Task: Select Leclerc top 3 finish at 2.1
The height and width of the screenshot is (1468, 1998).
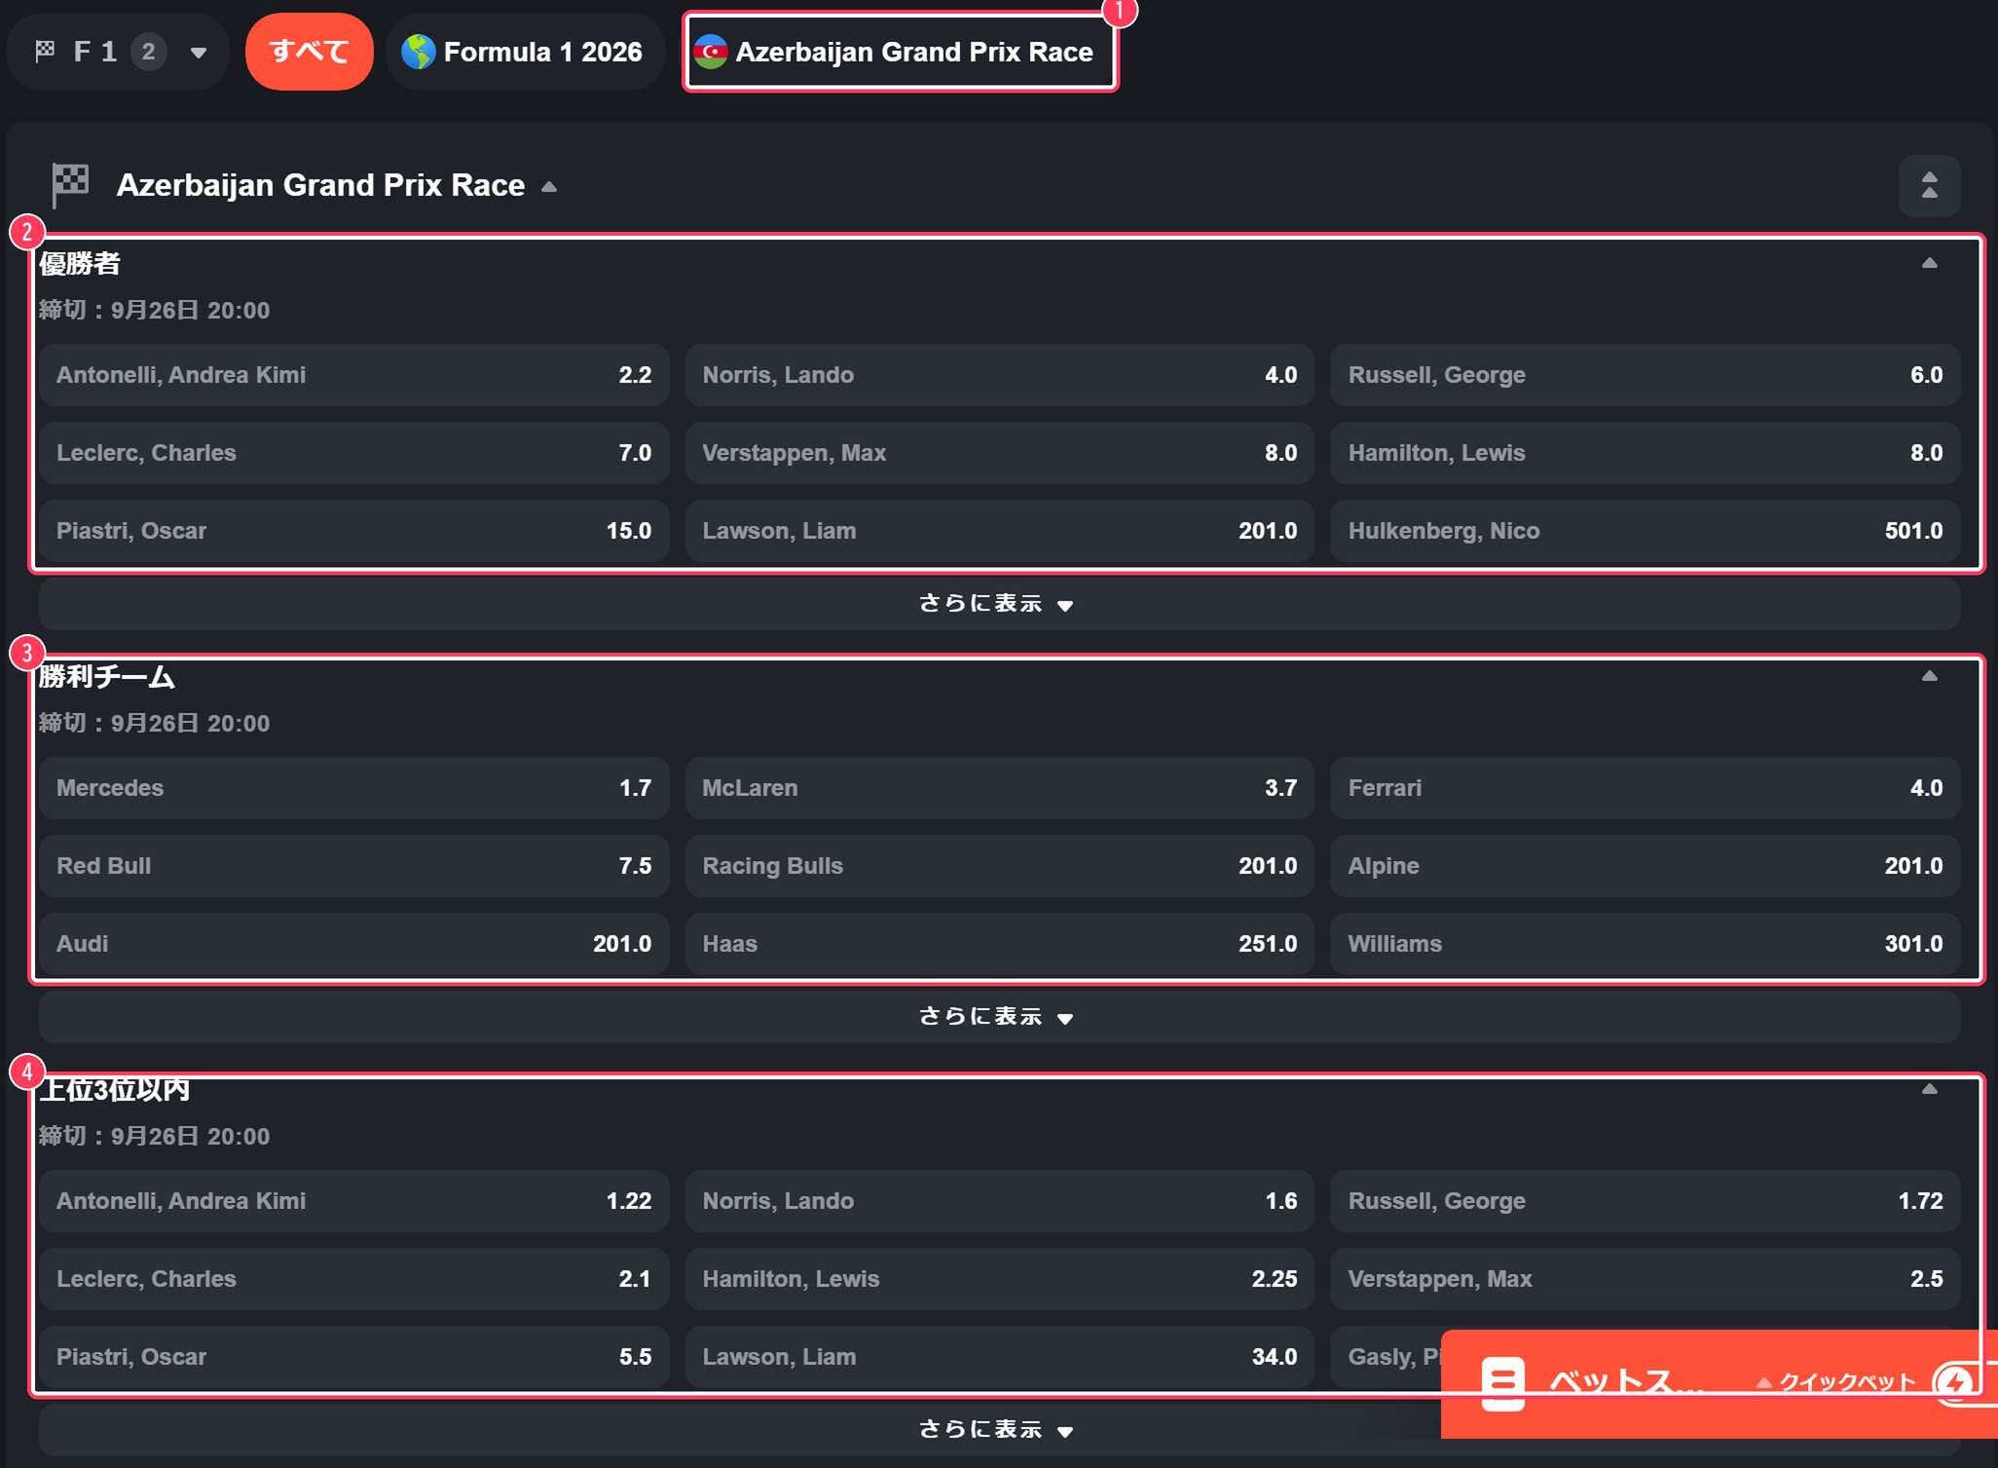Action: point(354,1279)
